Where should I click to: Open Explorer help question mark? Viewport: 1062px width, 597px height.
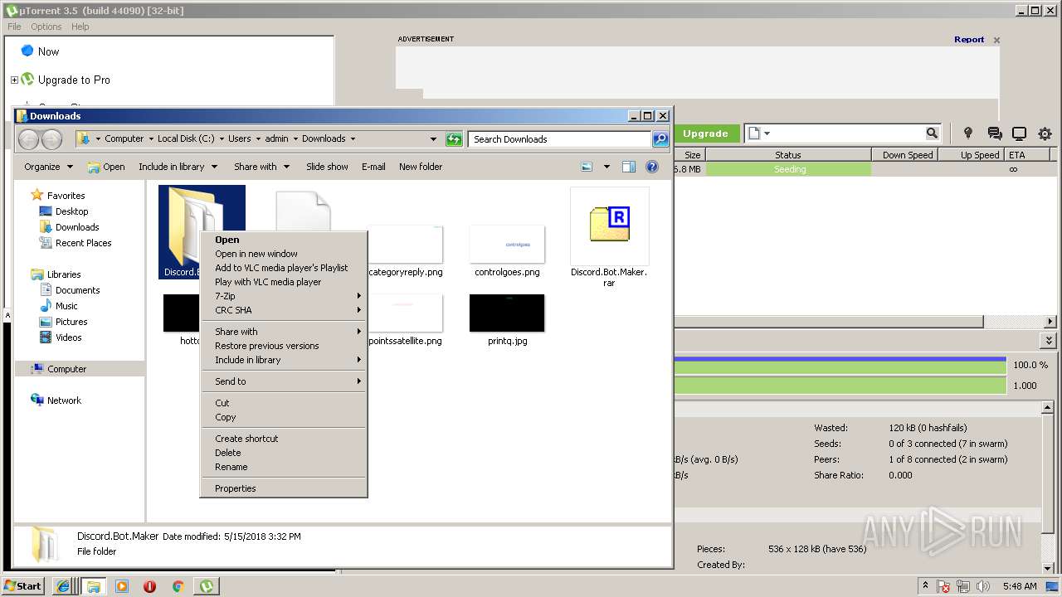coord(652,167)
